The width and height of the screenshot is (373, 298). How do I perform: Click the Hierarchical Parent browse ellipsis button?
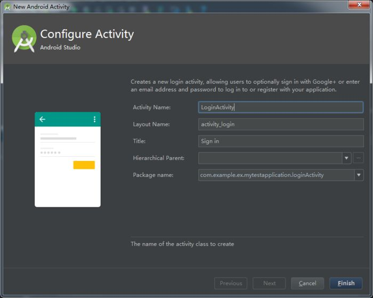(358, 158)
